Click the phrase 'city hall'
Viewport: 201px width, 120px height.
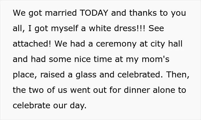(x=166, y=44)
